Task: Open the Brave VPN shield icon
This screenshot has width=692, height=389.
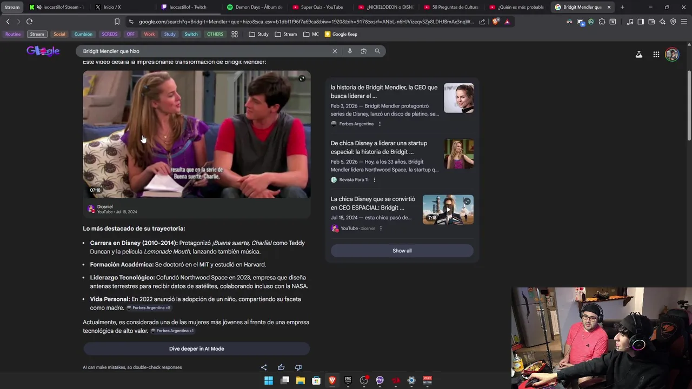Action: [673, 22]
